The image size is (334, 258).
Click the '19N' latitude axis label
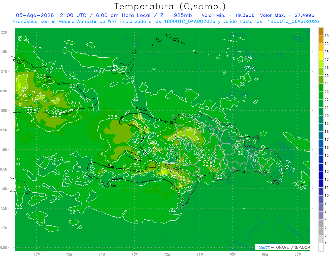4,149
